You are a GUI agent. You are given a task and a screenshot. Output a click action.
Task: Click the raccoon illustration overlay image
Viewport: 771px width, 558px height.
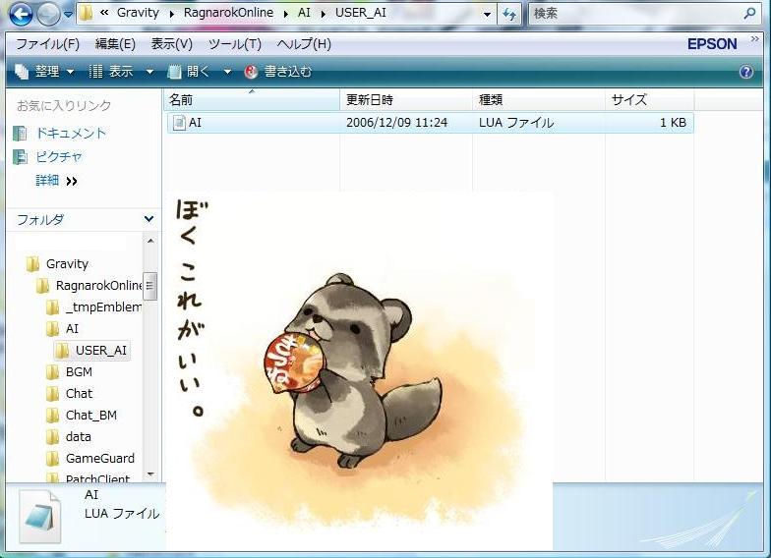pyautogui.click(x=360, y=371)
